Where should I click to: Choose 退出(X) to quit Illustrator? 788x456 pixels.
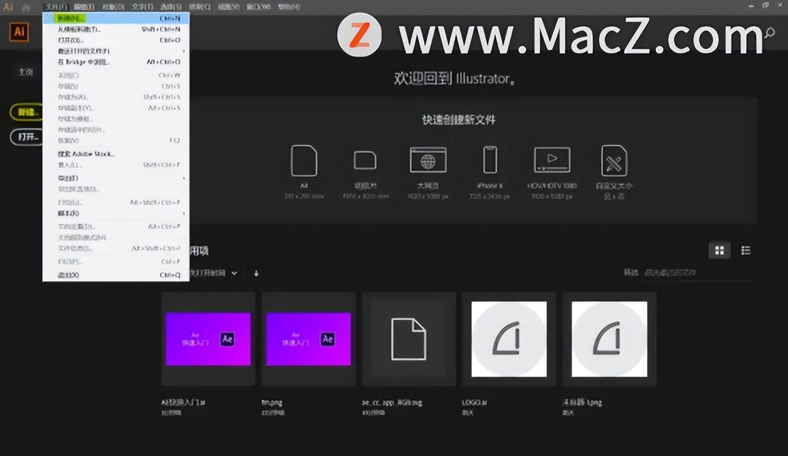[116, 275]
